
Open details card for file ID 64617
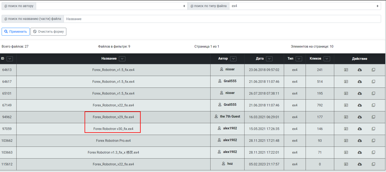pos(346,82)
